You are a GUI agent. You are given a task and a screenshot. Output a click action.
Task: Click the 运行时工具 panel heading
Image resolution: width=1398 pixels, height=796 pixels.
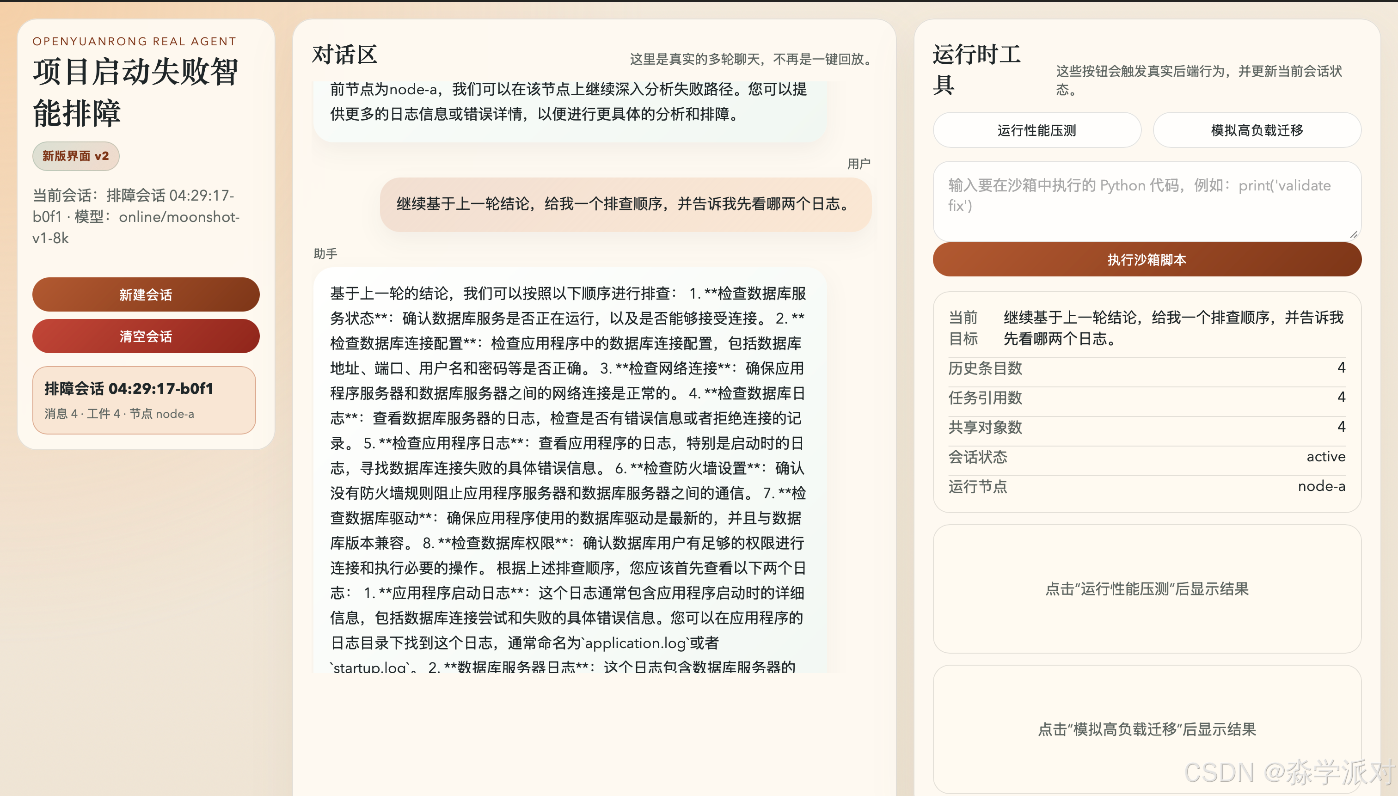tap(976, 69)
